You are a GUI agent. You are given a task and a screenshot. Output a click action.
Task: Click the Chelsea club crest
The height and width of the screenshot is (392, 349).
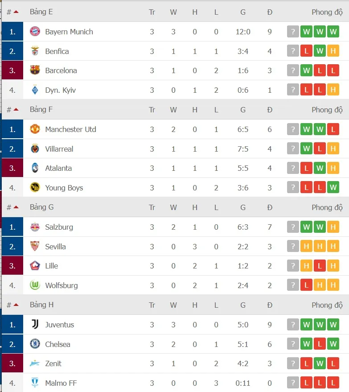(x=35, y=344)
